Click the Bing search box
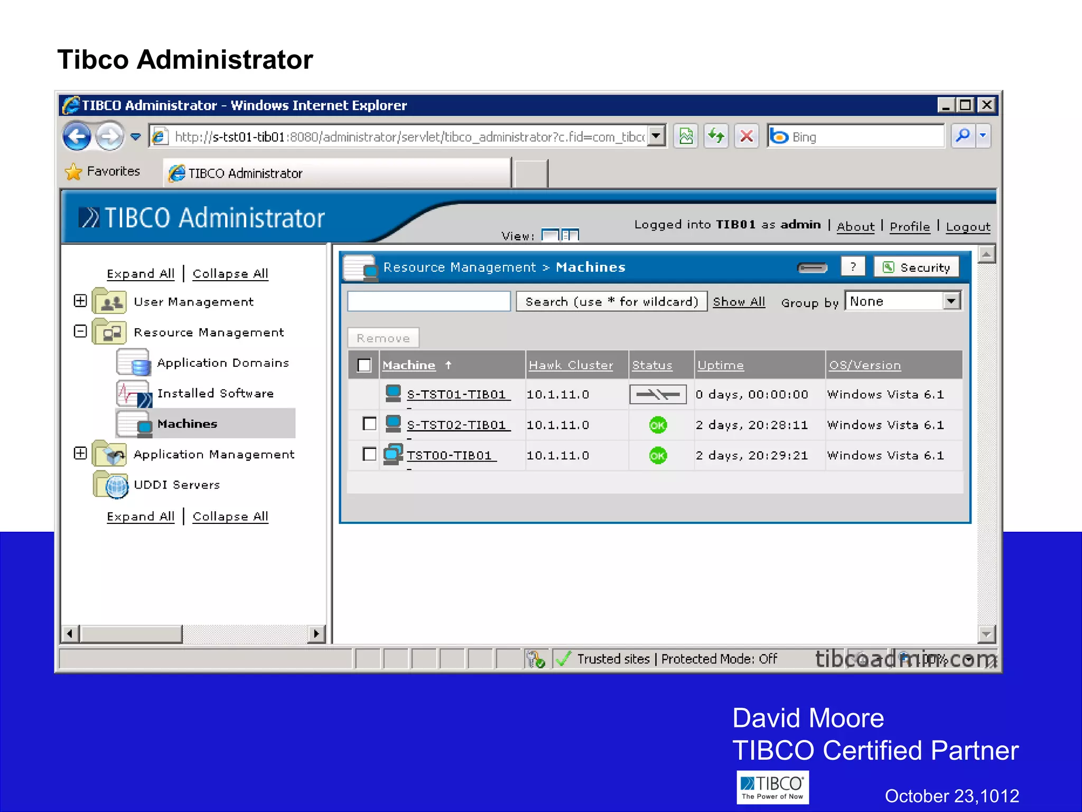 (x=856, y=137)
